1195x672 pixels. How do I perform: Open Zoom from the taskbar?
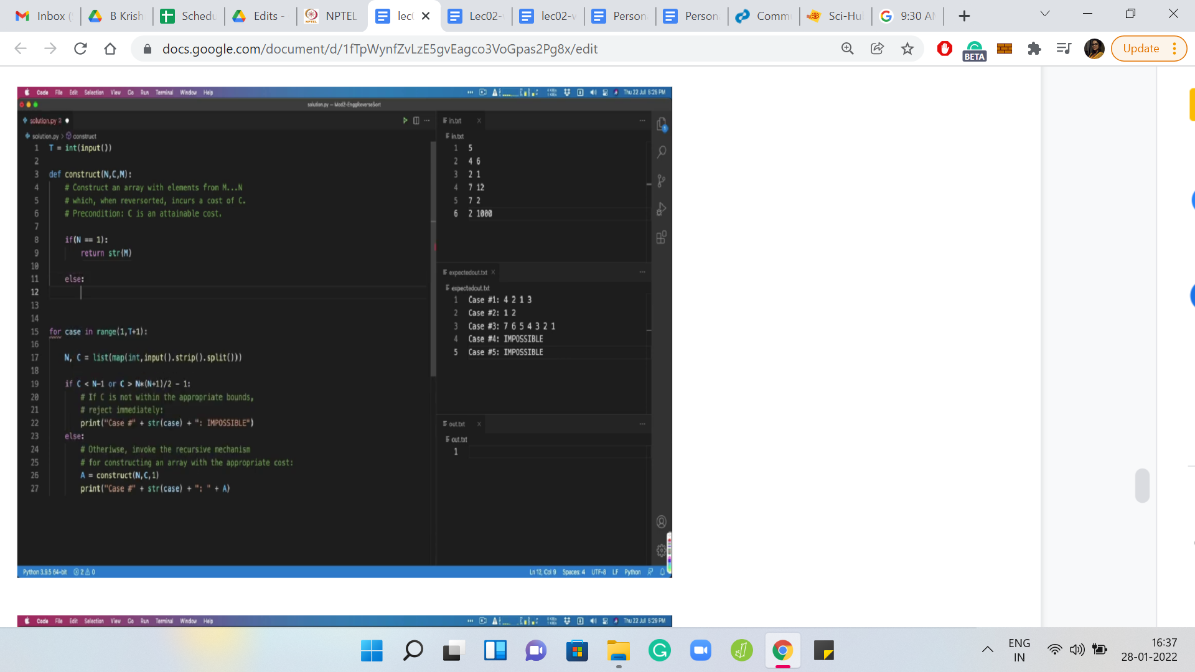pyautogui.click(x=700, y=651)
